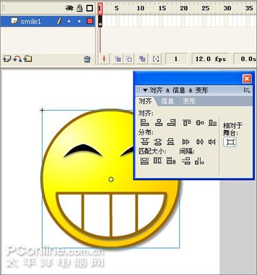The width and height of the screenshot is (257, 275).
Task: Switch to the 变形 tab
Action: click(x=189, y=101)
